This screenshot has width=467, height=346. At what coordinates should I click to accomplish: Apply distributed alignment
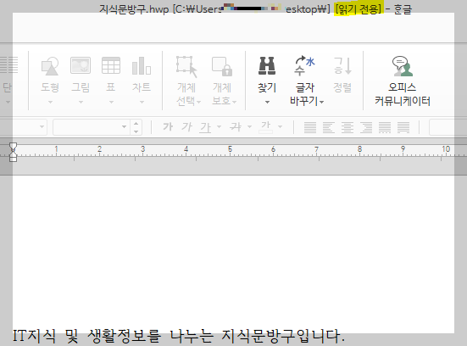[x=385, y=127]
